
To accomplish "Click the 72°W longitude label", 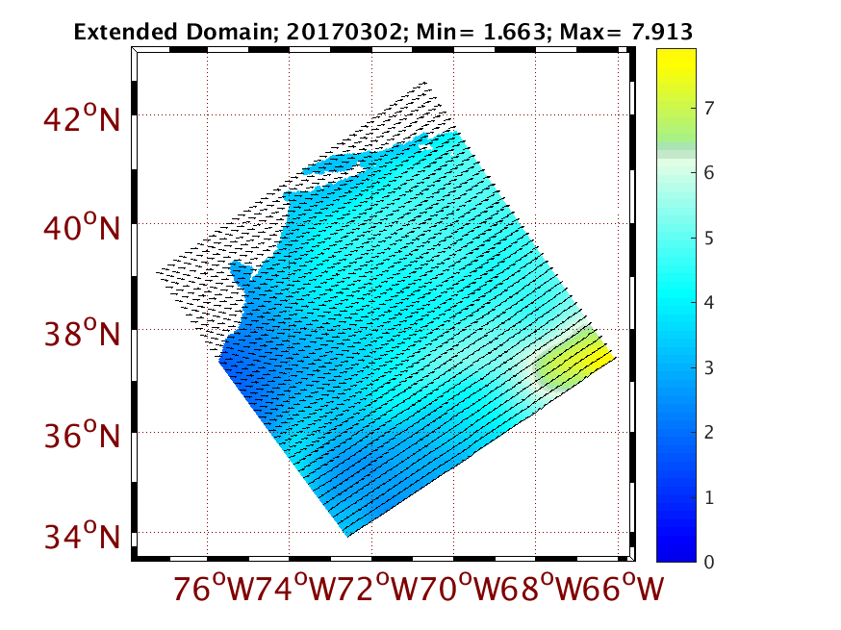I will click(378, 588).
